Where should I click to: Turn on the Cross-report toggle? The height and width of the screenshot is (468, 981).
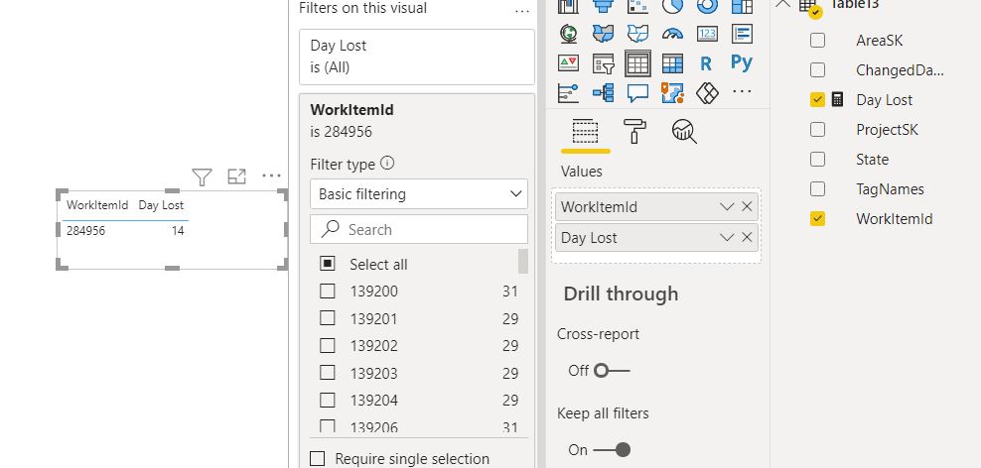[x=612, y=371]
